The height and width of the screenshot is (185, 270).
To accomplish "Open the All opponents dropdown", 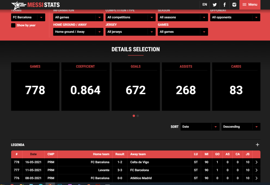I will tap(235, 17).
